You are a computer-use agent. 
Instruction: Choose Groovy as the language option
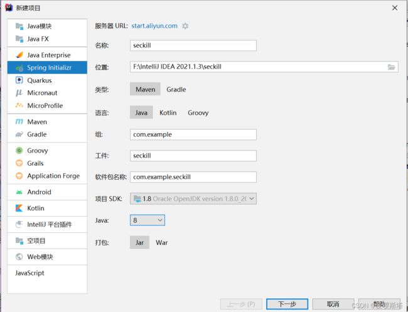(198, 112)
